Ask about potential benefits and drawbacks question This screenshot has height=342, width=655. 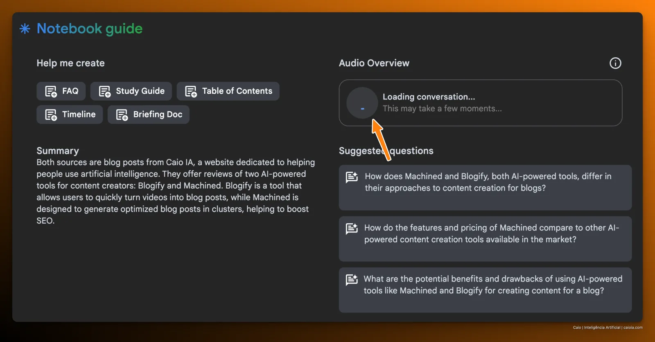pos(485,290)
